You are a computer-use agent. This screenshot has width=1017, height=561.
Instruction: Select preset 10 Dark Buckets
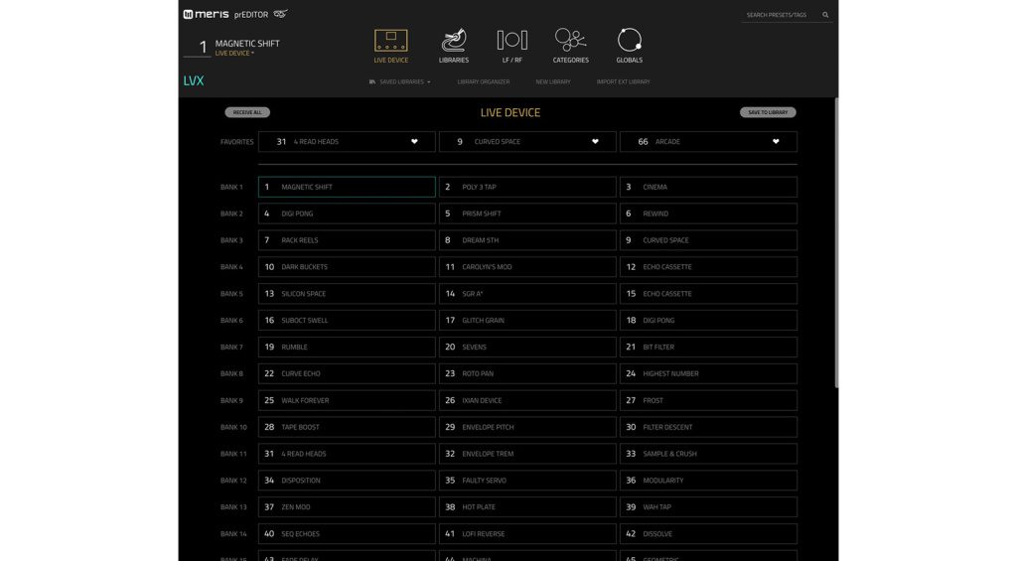click(347, 266)
